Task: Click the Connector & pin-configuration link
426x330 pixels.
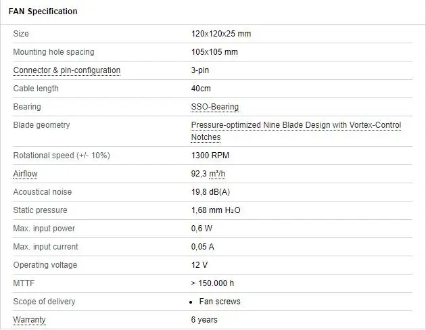Action: pyautogui.click(x=67, y=70)
